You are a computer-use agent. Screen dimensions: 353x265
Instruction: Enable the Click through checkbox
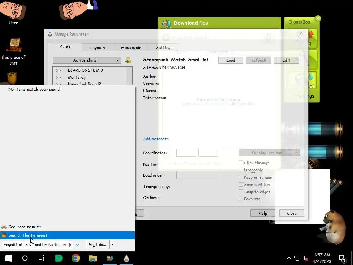[x=241, y=163]
